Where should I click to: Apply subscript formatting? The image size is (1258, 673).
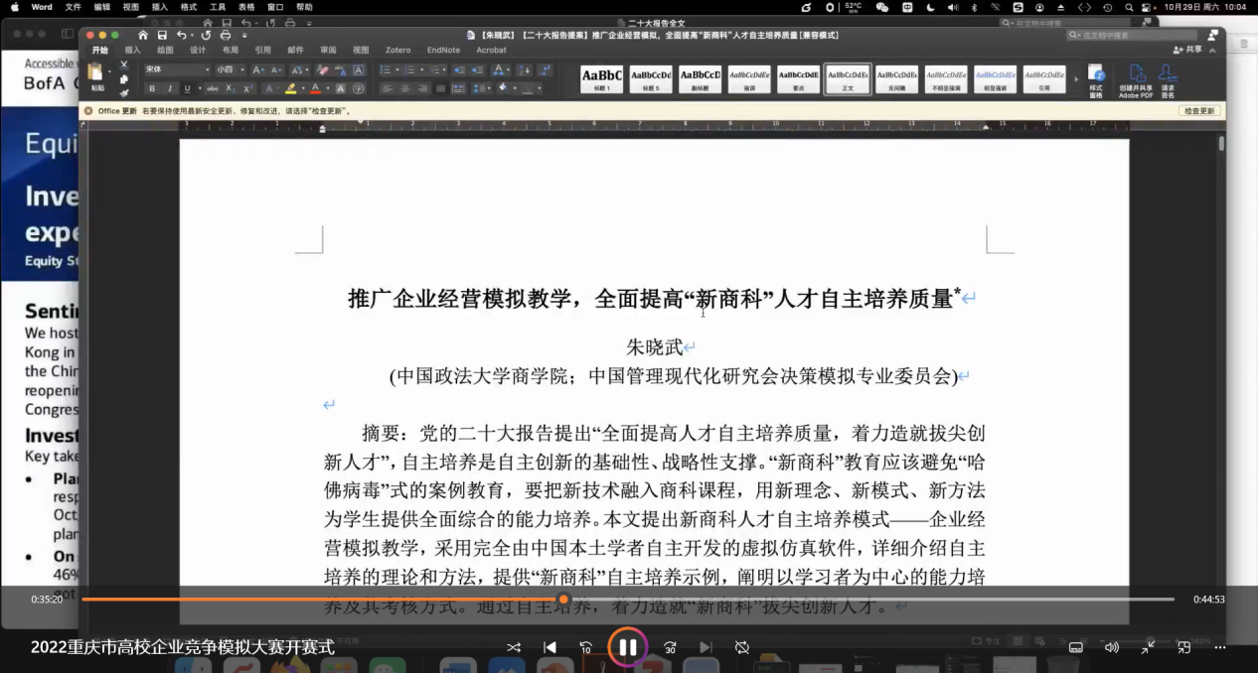231,88
